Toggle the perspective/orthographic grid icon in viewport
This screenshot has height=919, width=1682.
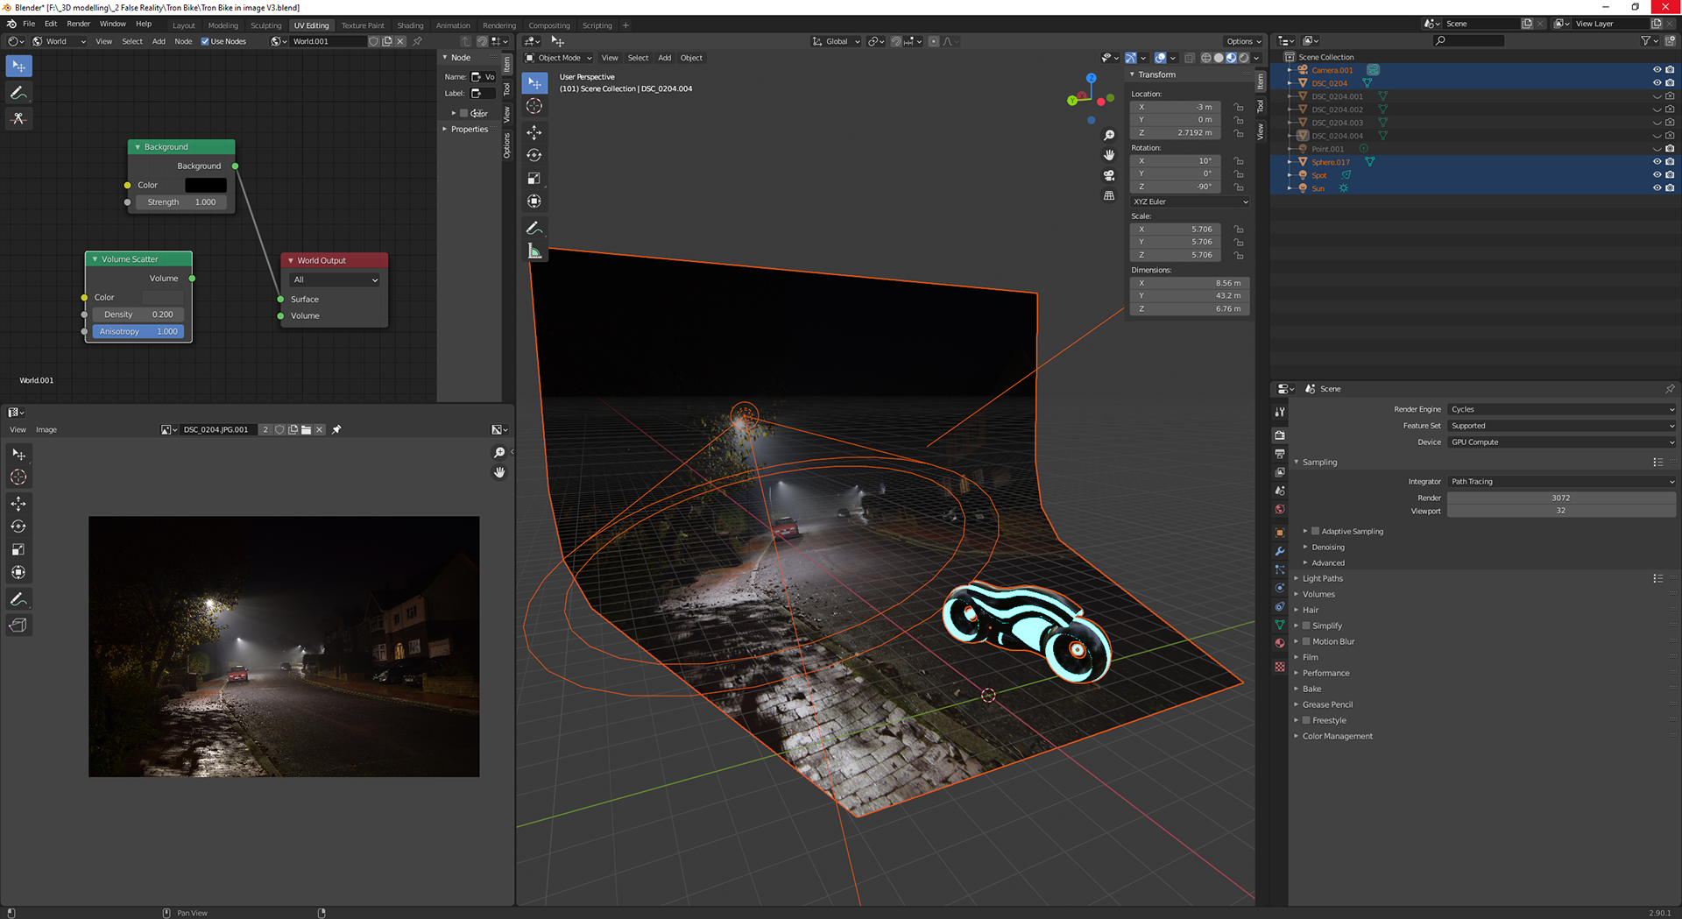1109,195
